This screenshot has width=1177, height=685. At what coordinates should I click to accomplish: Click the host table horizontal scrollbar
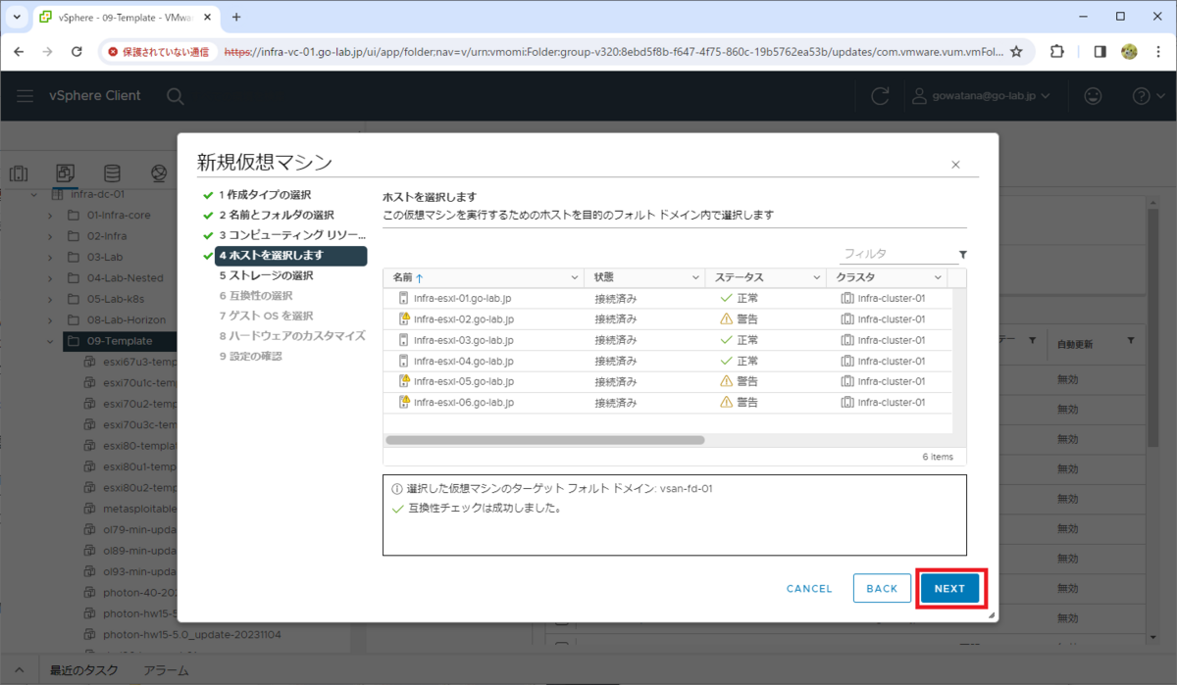[x=545, y=440]
